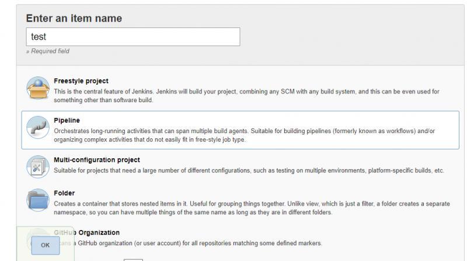Select the Folder item type title
The width and height of the screenshot is (467, 261).
tap(64, 193)
